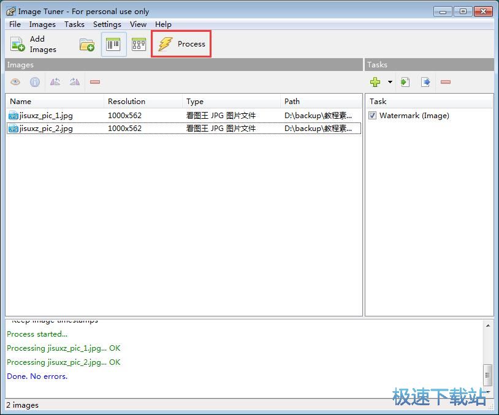Viewport: 499px width, 415px height.
Task: Sort by the Name column header
Action: pos(55,102)
